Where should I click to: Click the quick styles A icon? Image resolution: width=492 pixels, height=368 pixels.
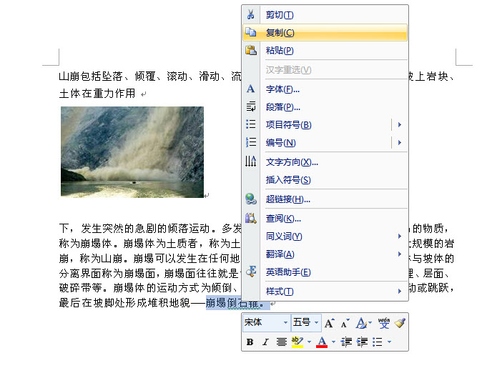point(361,323)
